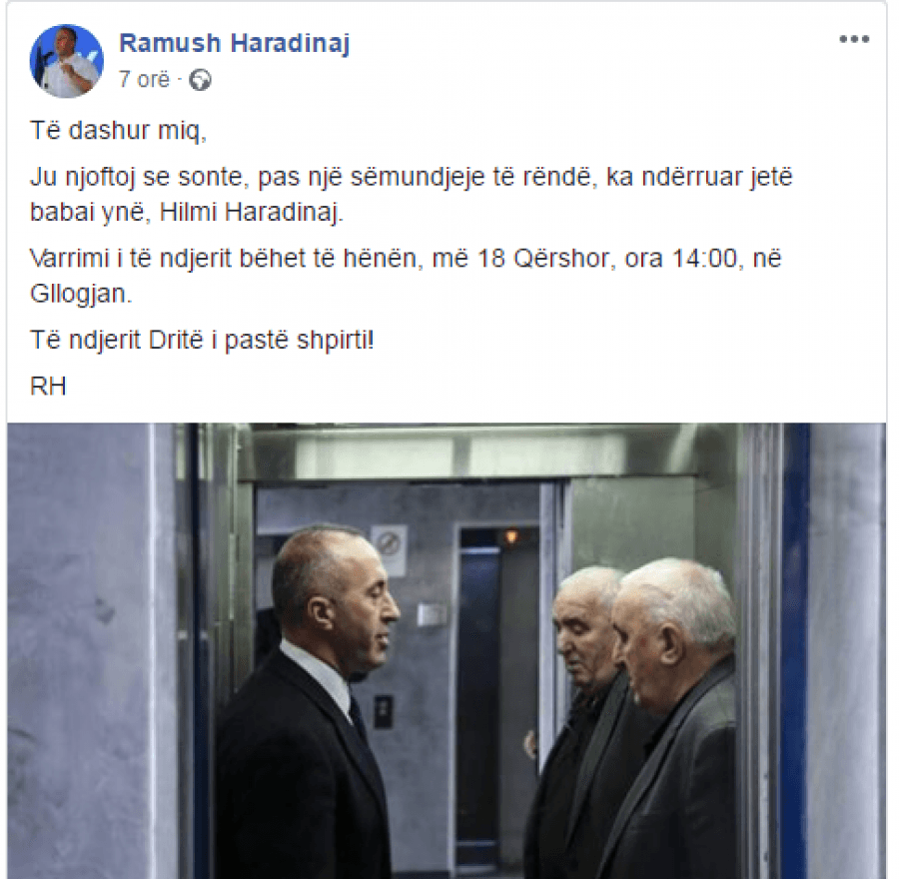Open Ramush Haradinaj's round profile picture
The height and width of the screenshot is (879, 899).
point(67,61)
